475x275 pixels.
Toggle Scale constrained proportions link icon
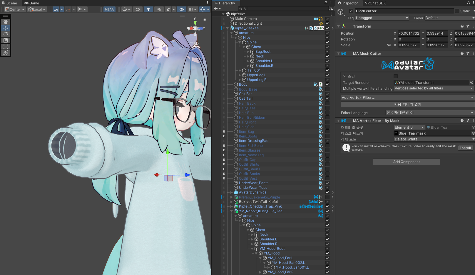(x=389, y=45)
